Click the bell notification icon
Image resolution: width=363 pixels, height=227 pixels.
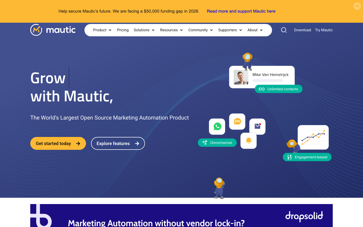(x=249, y=141)
